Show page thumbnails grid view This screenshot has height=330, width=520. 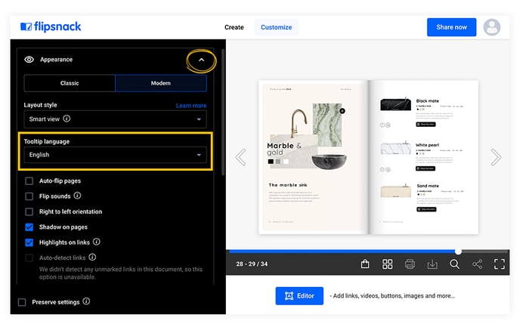387,264
